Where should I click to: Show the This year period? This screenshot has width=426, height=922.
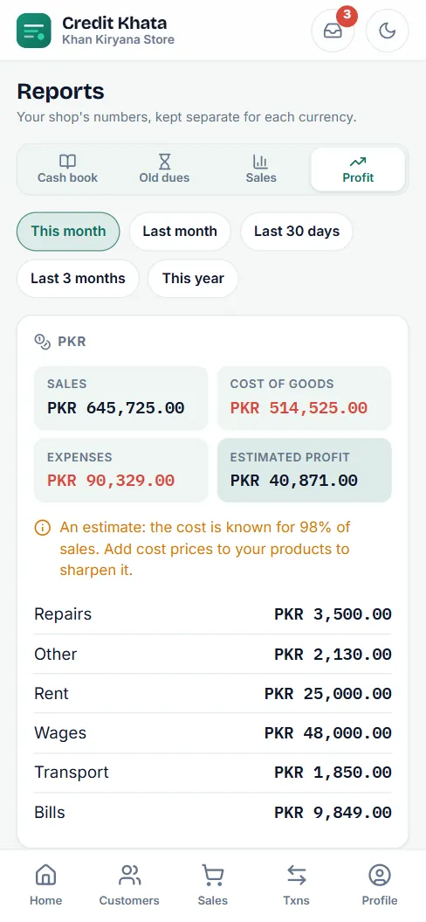[193, 278]
